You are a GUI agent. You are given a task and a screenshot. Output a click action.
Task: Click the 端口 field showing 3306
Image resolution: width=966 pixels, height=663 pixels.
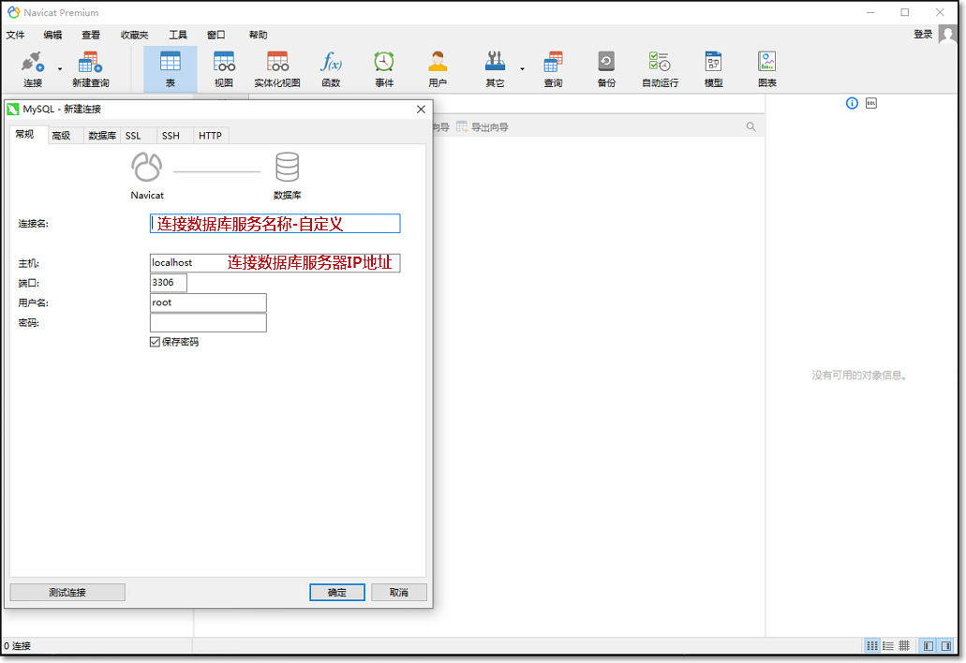click(169, 283)
